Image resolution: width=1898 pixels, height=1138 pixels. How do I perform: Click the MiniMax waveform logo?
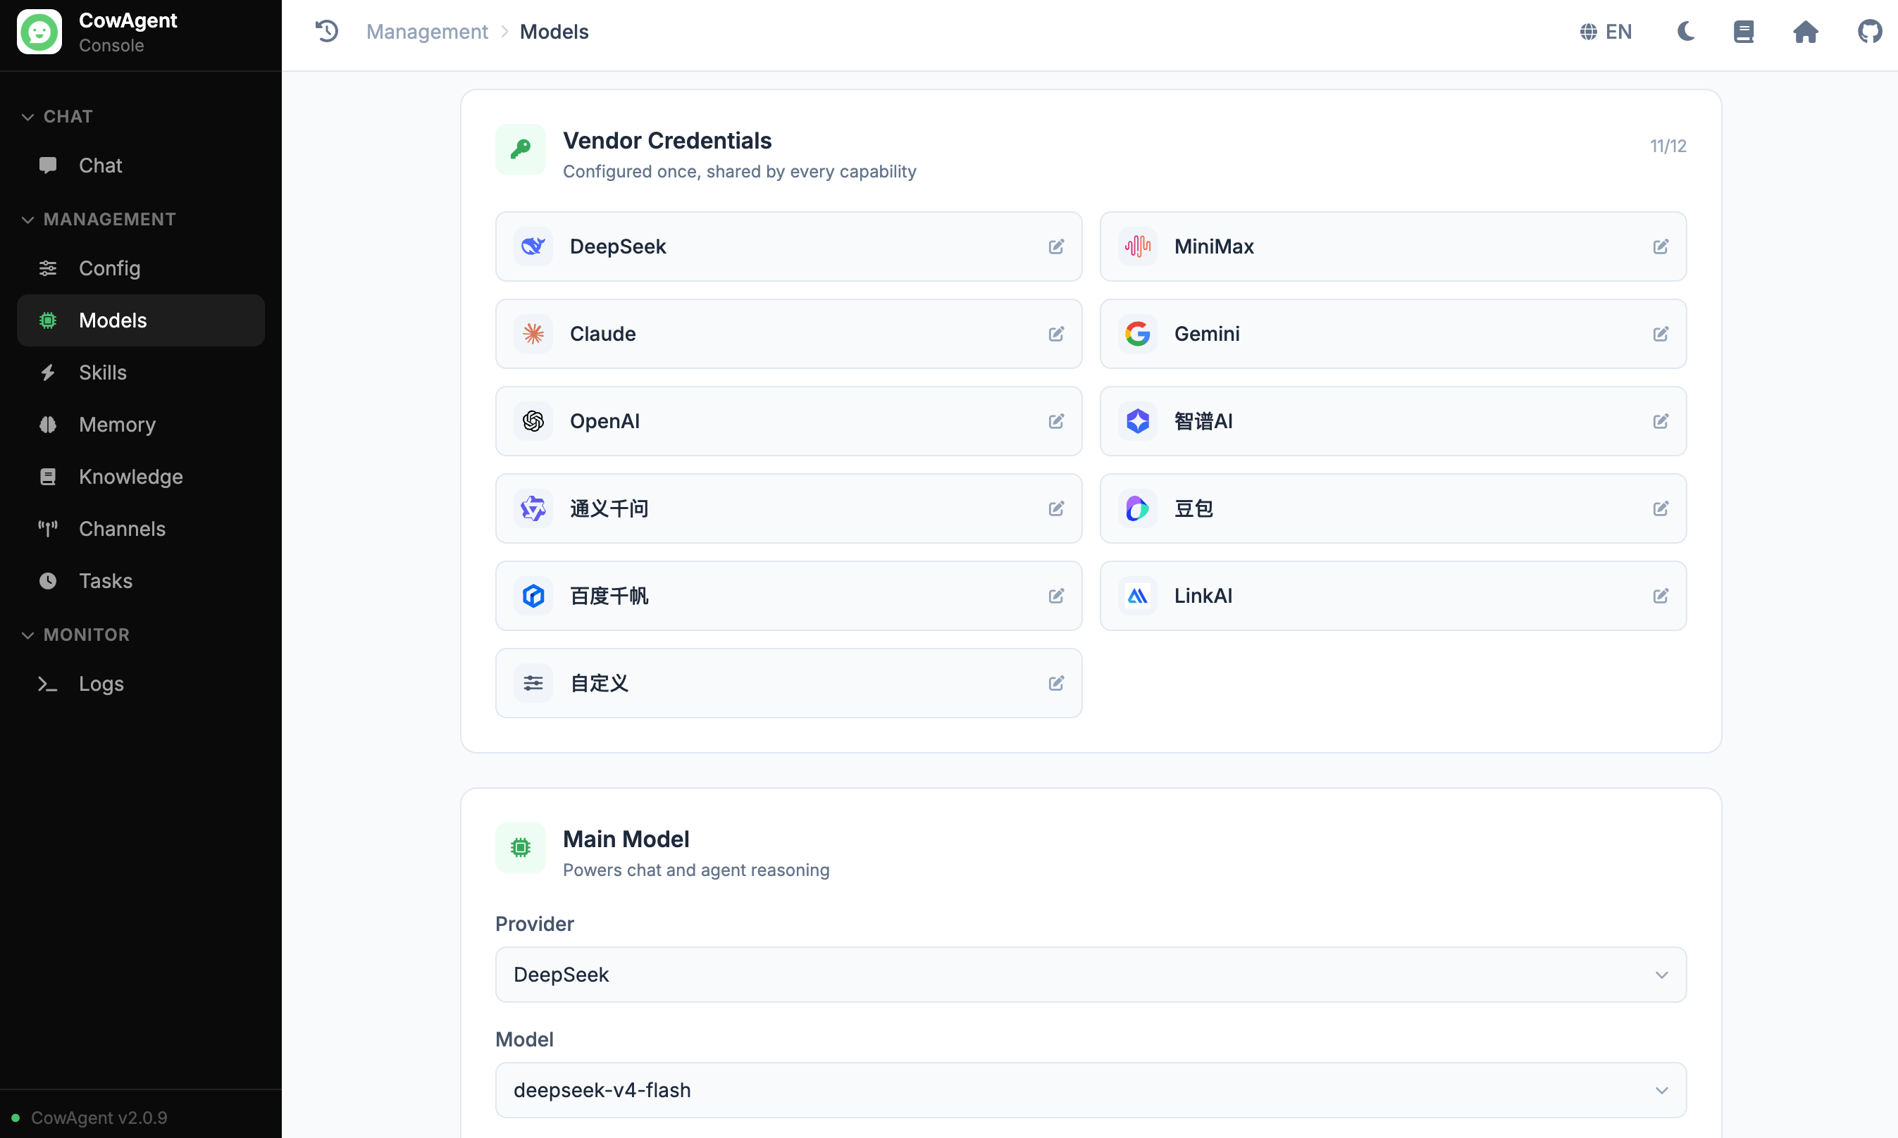tap(1138, 246)
